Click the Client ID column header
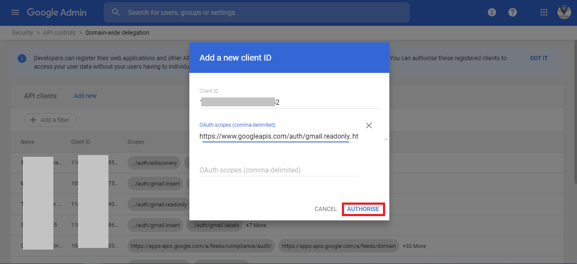 pyautogui.click(x=80, y=142)
